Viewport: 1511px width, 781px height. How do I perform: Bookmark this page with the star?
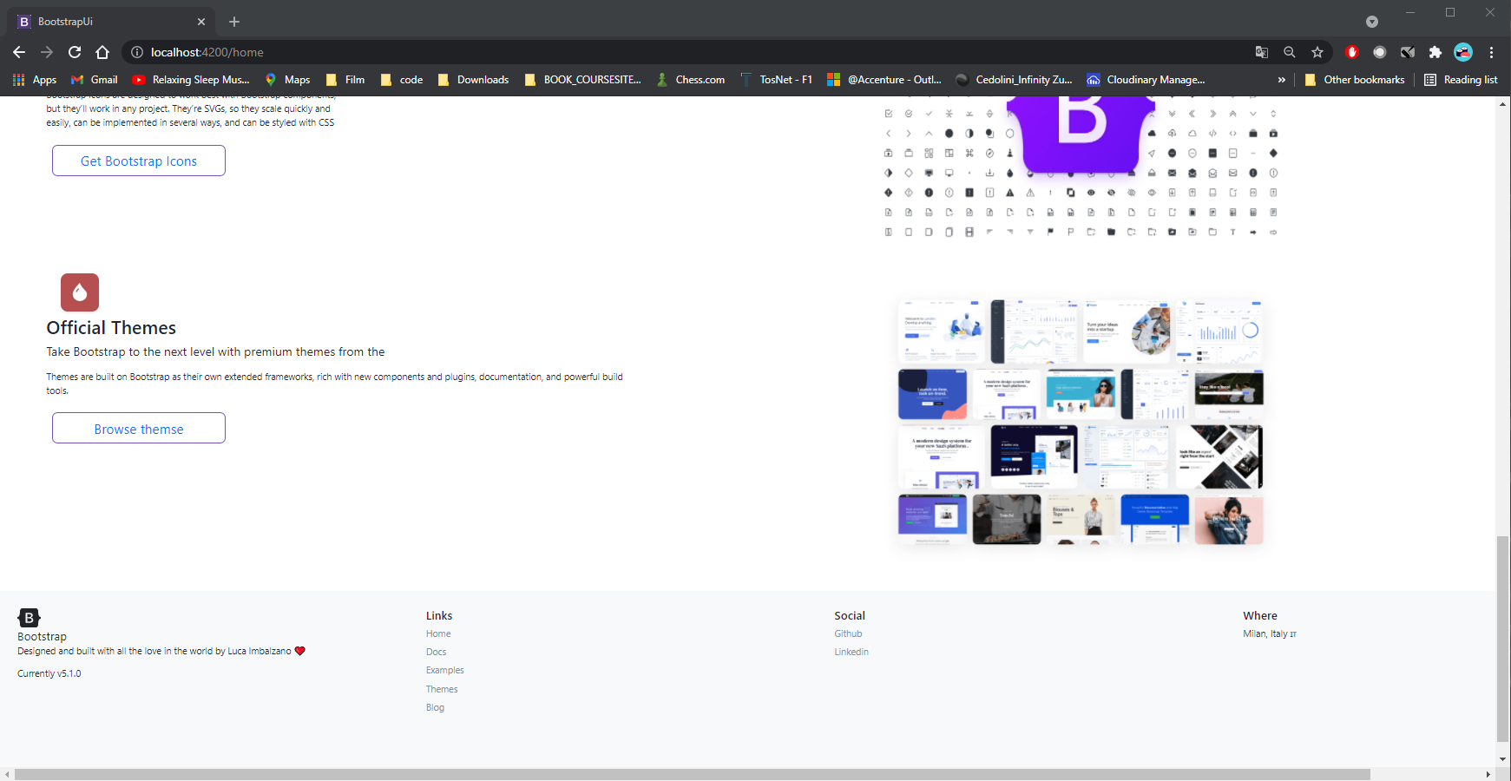click(1317, 52)
